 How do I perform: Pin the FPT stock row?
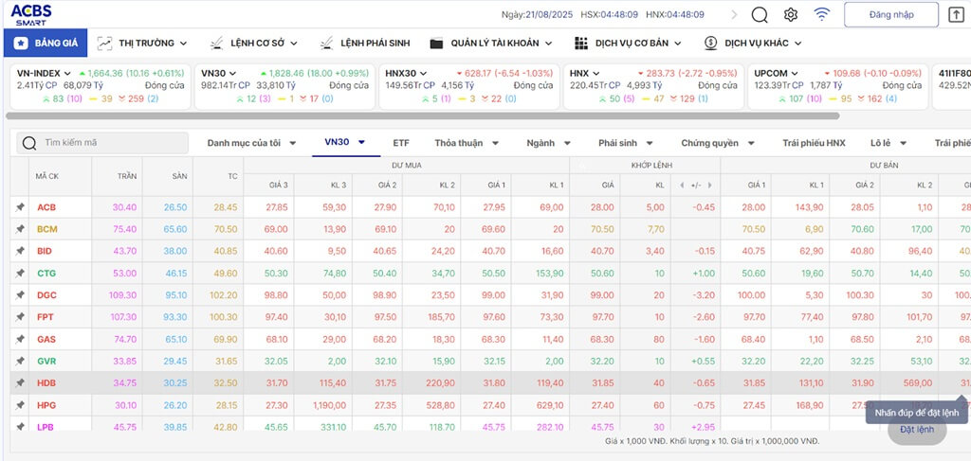pyautogui.click(x=19, y=317)
